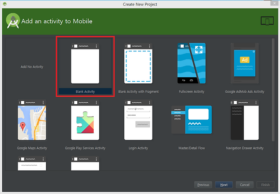Click the vertical scrollbar of template list
Image resolution: width=280 pixels, height=194 pixels.
tap(273, 89)
